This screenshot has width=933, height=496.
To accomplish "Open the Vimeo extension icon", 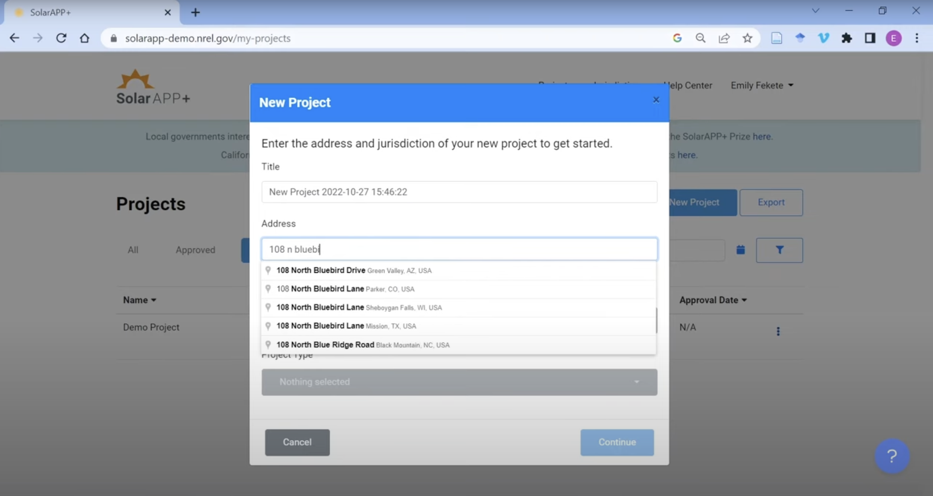I will pyautogui.click(x=824, y=38).
